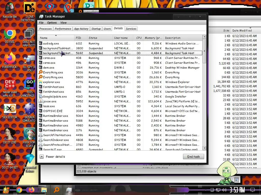Sort processes by User name column

tap(123, 38)
